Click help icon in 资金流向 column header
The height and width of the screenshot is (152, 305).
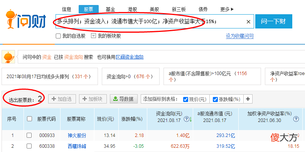(186, 119)
